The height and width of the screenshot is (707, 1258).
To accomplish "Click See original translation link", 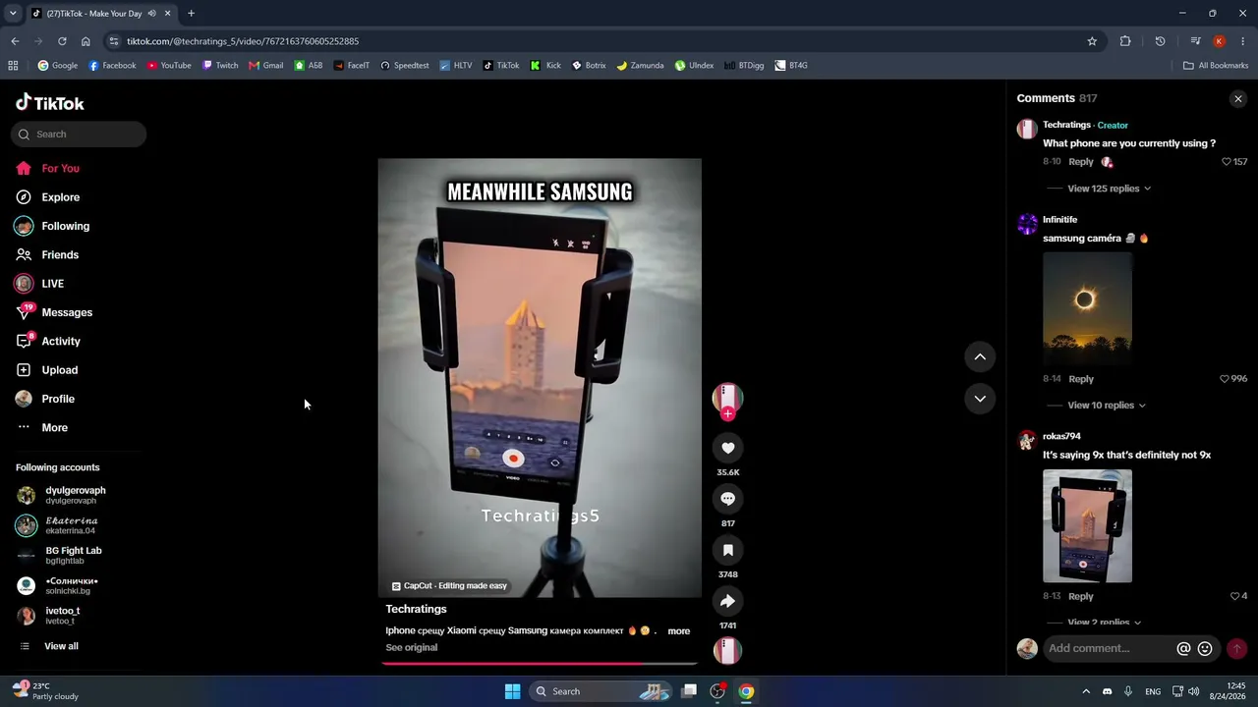I will point(411,648).
